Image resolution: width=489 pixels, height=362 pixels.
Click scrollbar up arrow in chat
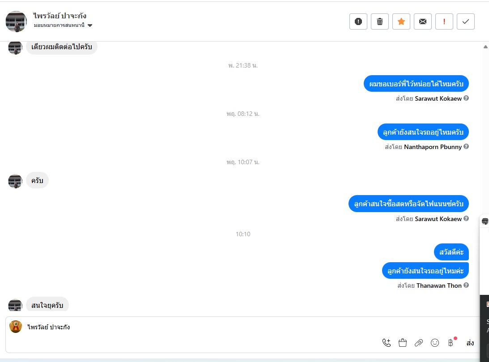(x=485, y=47)
